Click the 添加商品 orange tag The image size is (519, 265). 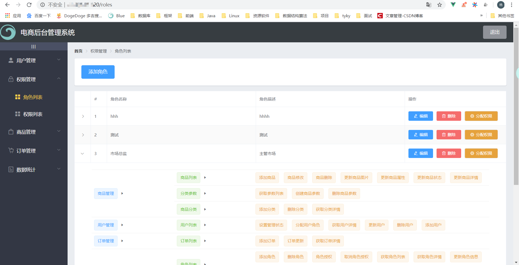[267, 177]
